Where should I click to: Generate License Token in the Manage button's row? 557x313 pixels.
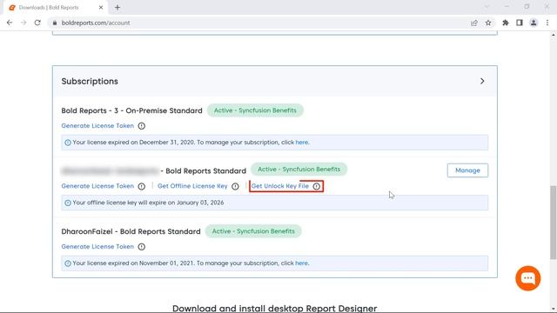coord(97,186)
